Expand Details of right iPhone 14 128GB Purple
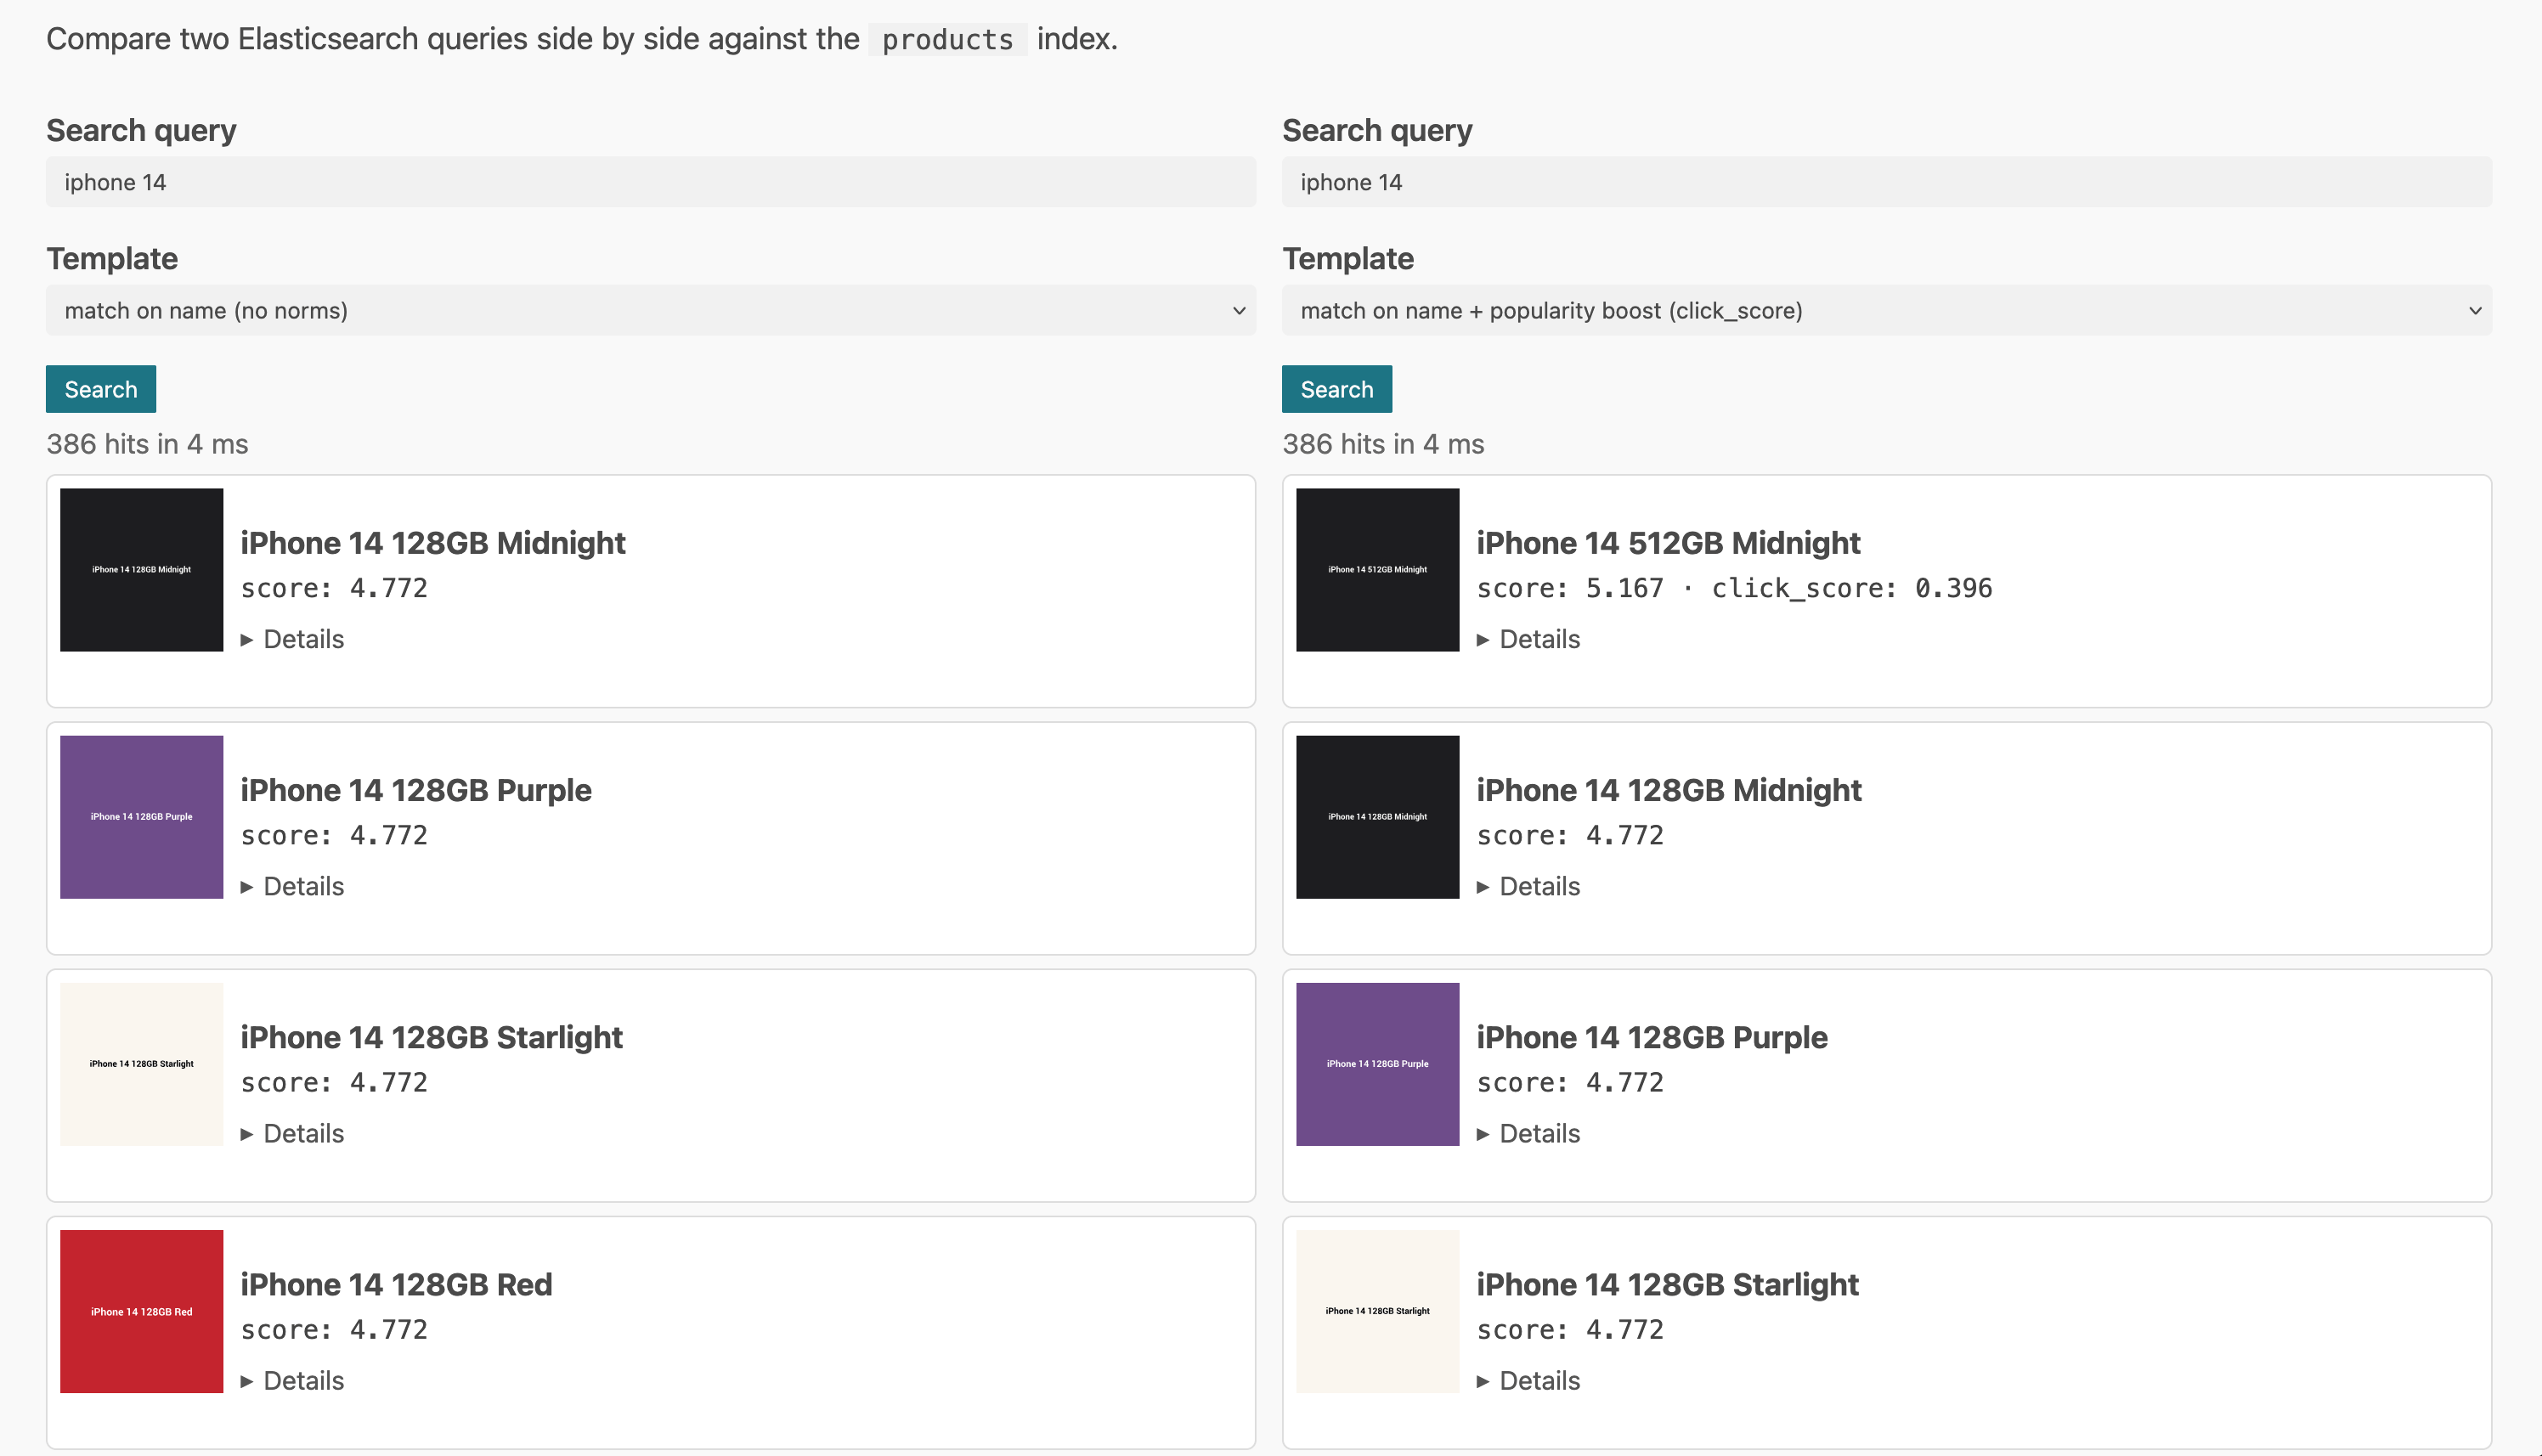Viewport: 2542px width, 1456px height. pyautogui.click(x=1528, y=1133)
